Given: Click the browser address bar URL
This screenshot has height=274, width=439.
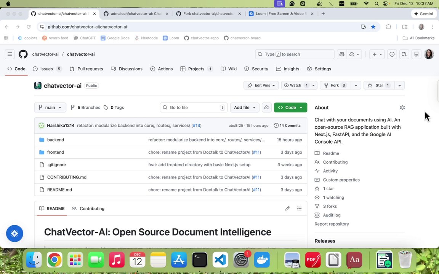Looking at the screenshot, I should pyautogui.click(x=87, y=27).
